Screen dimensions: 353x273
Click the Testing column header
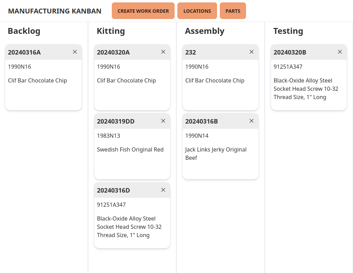(288, 31)
